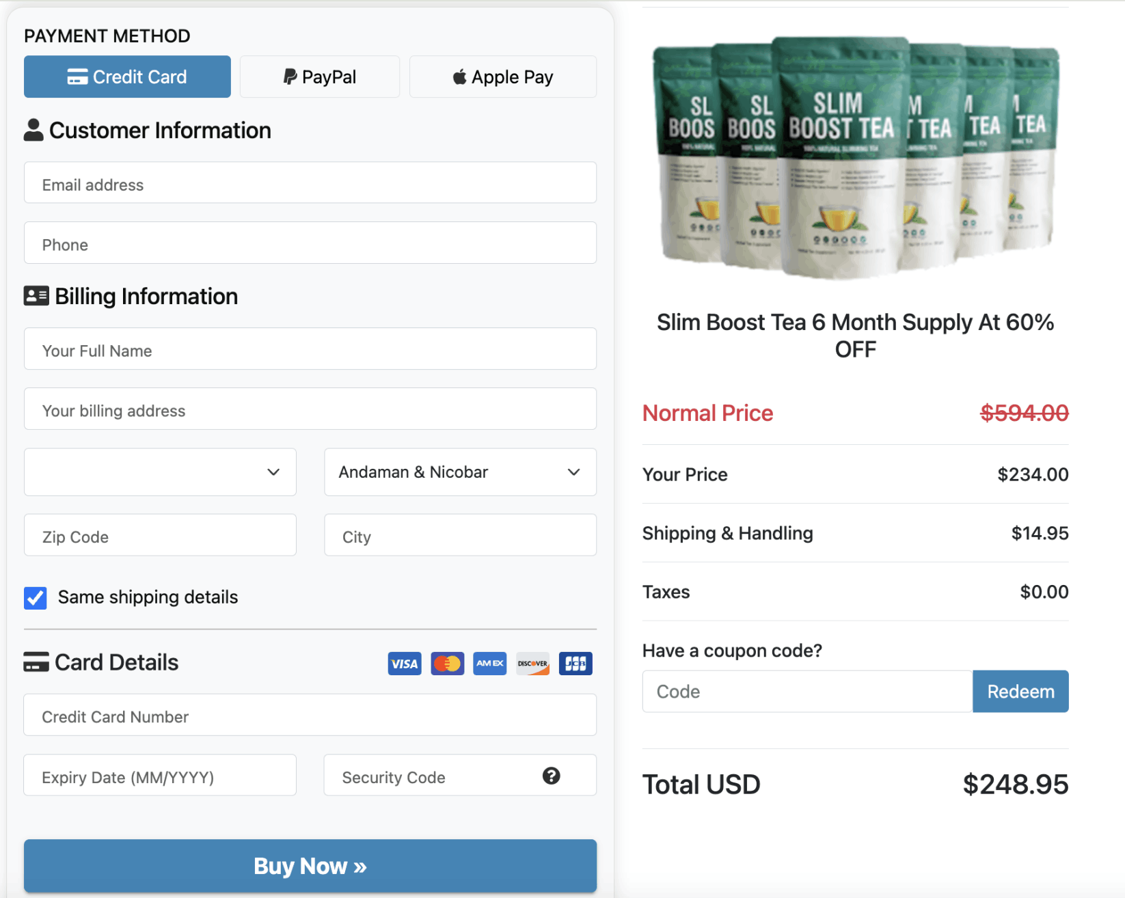Click the Mastercard icon
The height and width of the screenshot is (898, 1125).
[447, 663]
